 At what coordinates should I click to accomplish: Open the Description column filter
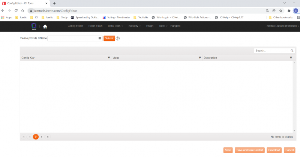[x=291, y=58]
